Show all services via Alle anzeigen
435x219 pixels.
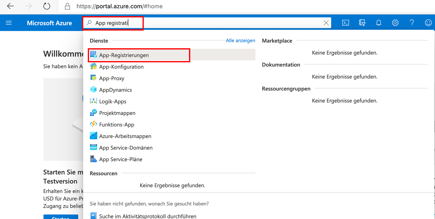coord(240,40)
